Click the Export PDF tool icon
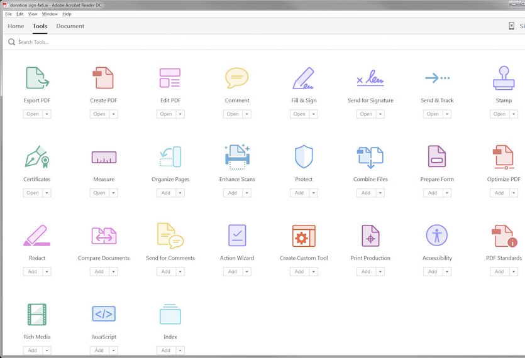 [x=37, y=78]
